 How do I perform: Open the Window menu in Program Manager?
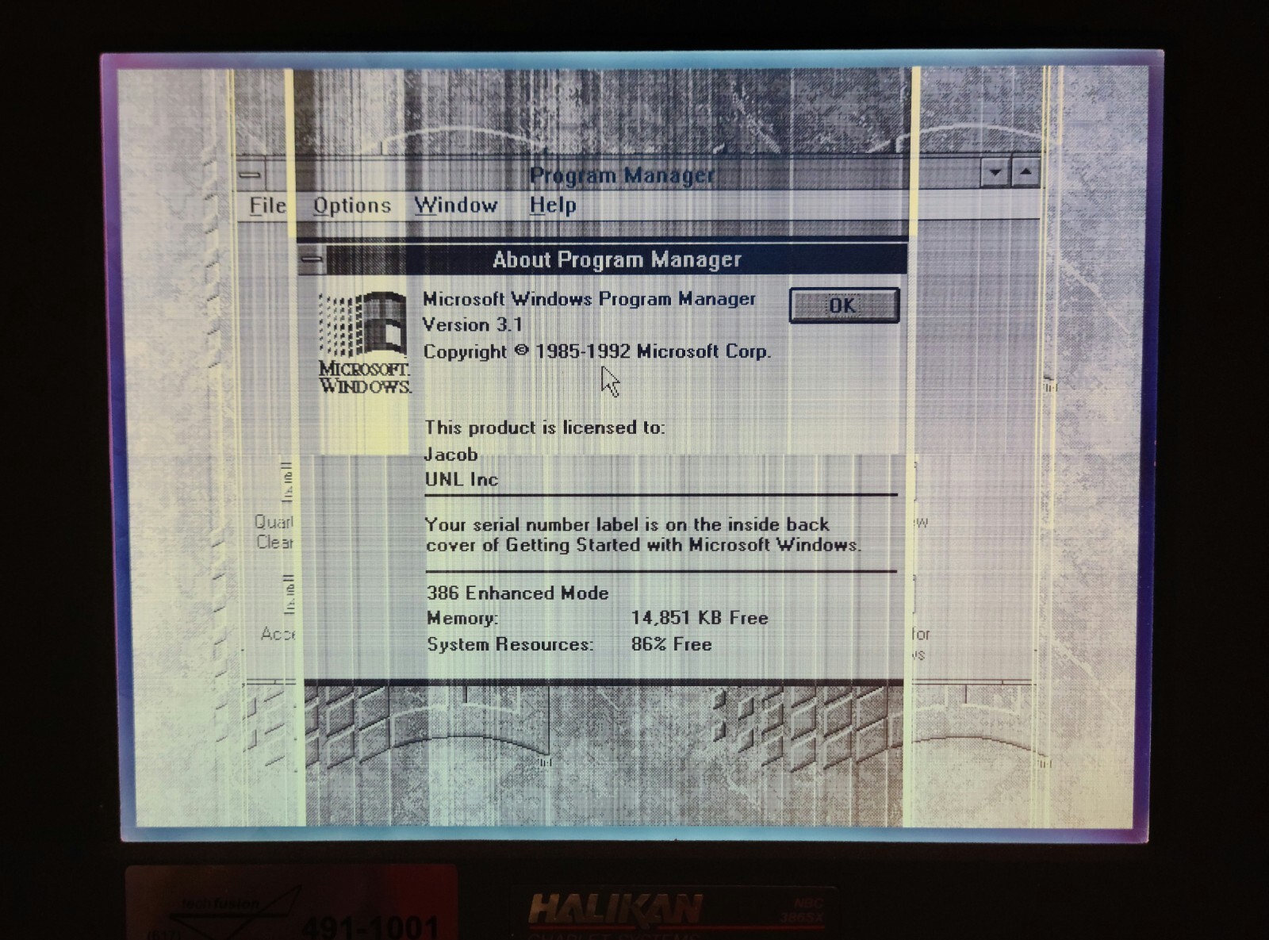(456, 205)
